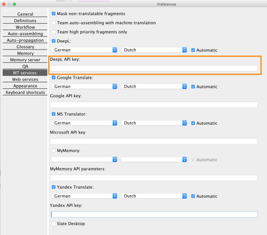Switch to the Workflow tab
Image resolution: width=267 pixels, height=235 pixels.
[25, 27]
